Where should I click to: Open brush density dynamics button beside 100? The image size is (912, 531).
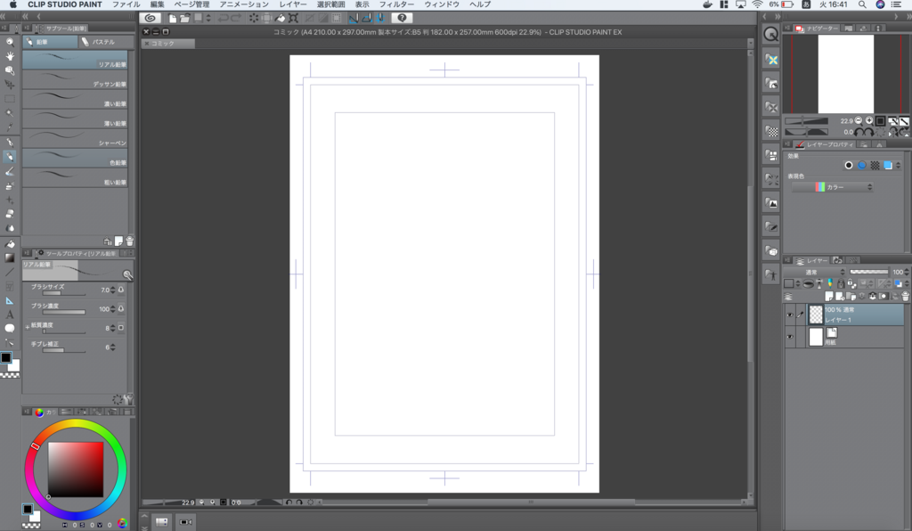tap(121, 309)
